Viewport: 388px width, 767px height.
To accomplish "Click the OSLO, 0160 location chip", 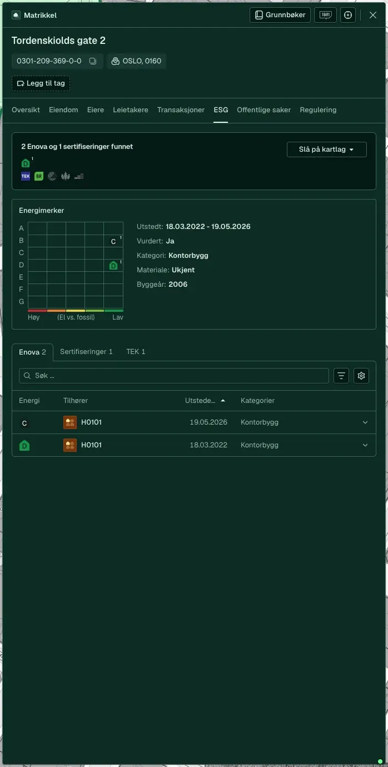I will [136, 61].
